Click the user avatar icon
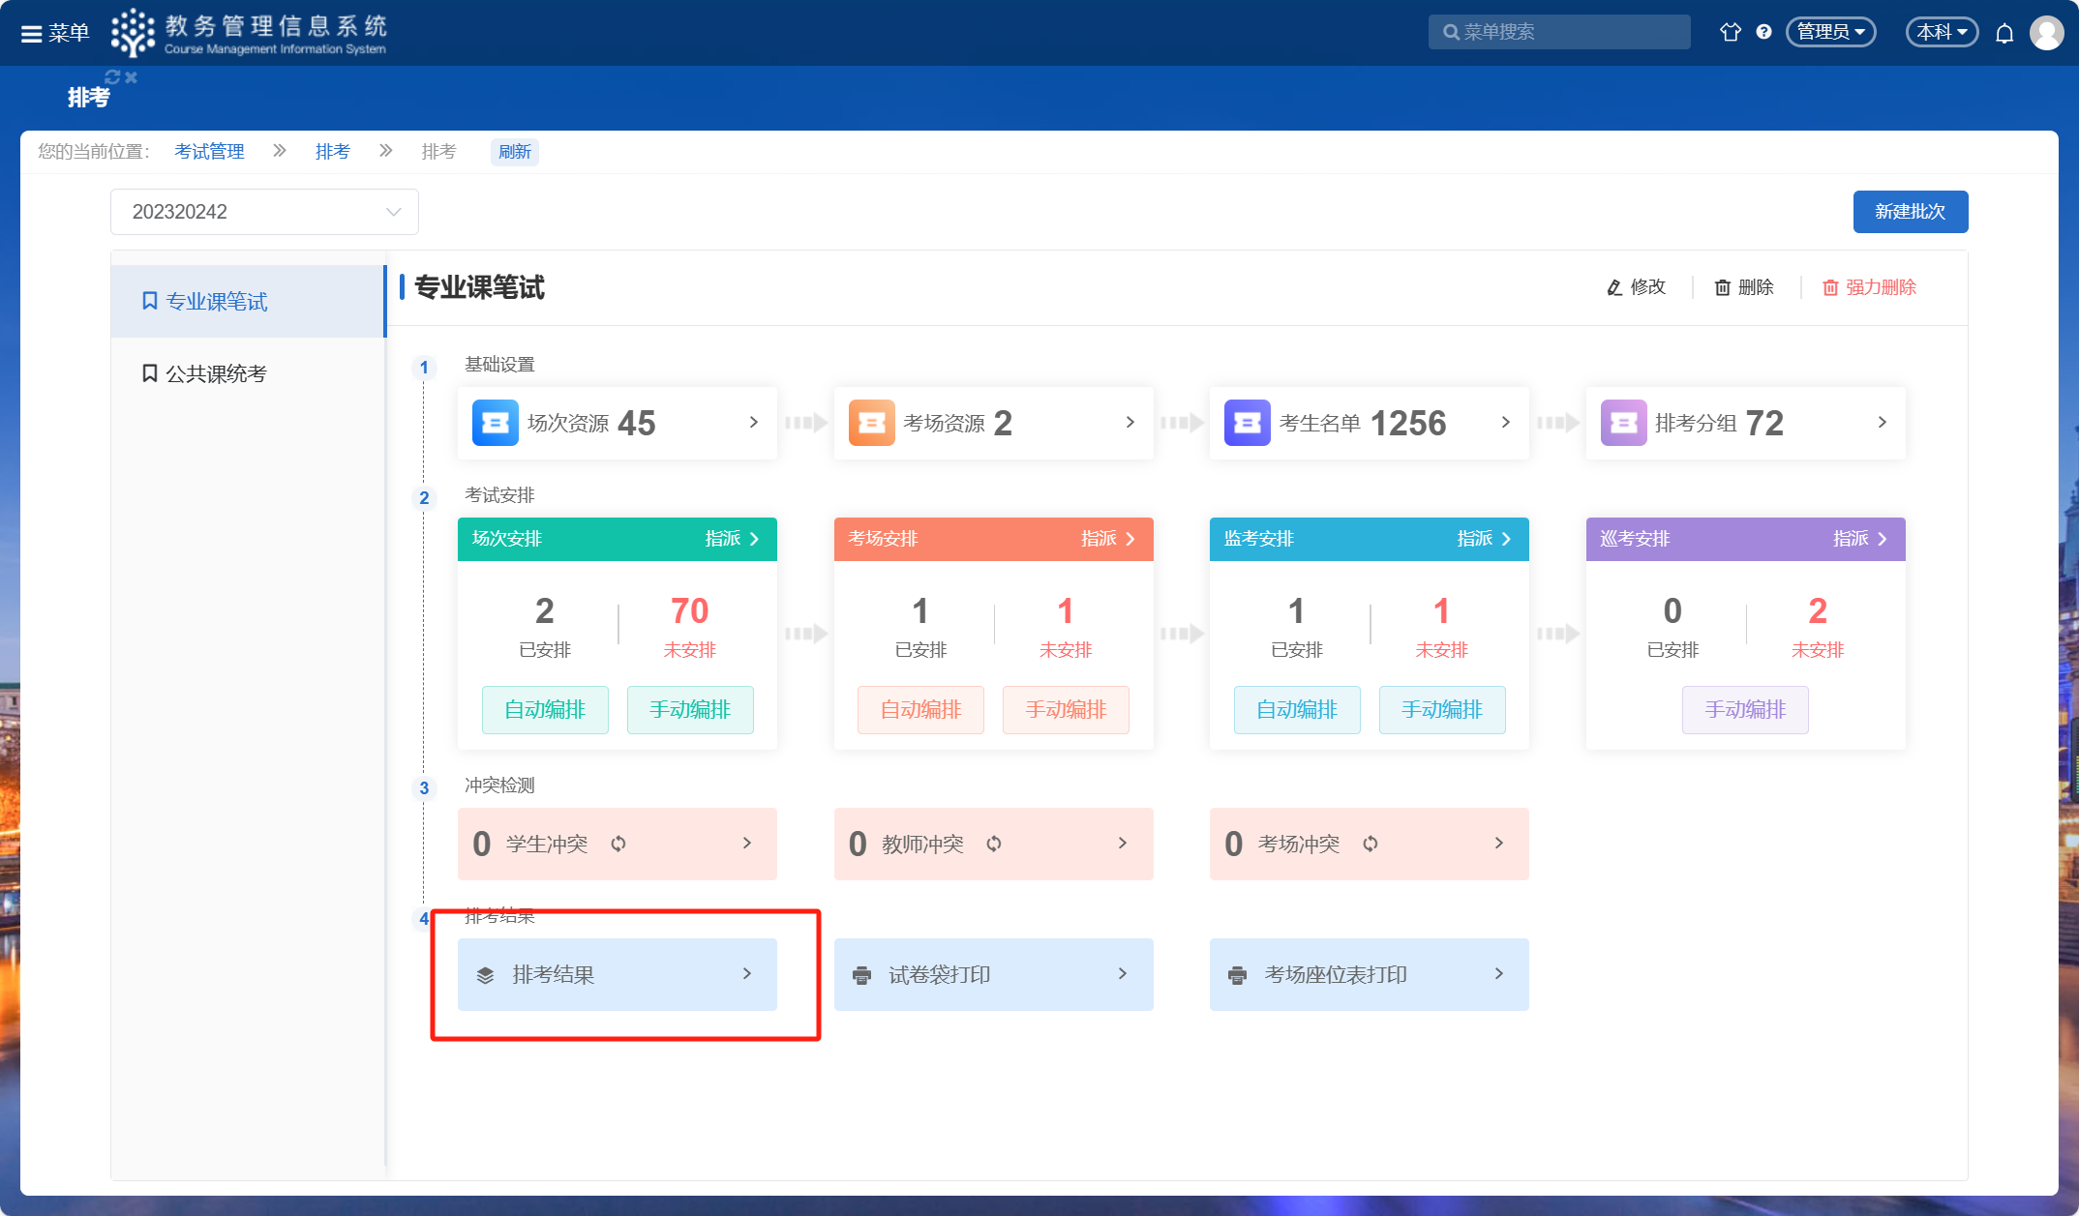Viewport: 2079px width, 1216px height. pos(2046,33)
